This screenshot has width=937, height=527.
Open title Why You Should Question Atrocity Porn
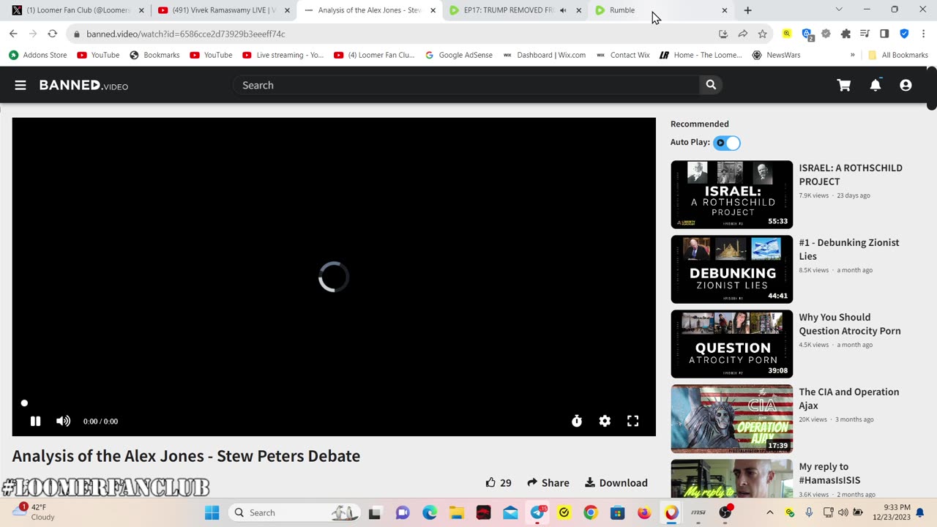tap(850, 324)
